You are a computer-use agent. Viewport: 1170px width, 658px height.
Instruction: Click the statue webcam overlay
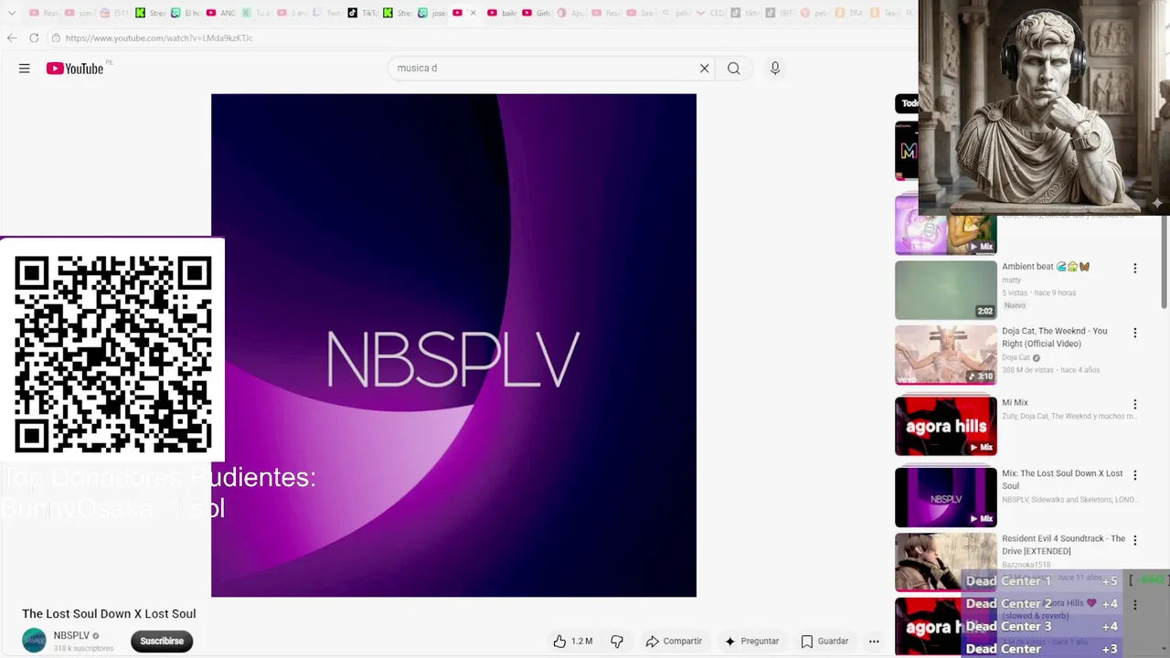coord(1044,107)
